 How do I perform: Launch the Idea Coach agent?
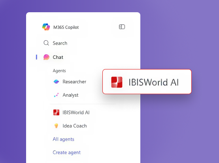pos(75,126)
